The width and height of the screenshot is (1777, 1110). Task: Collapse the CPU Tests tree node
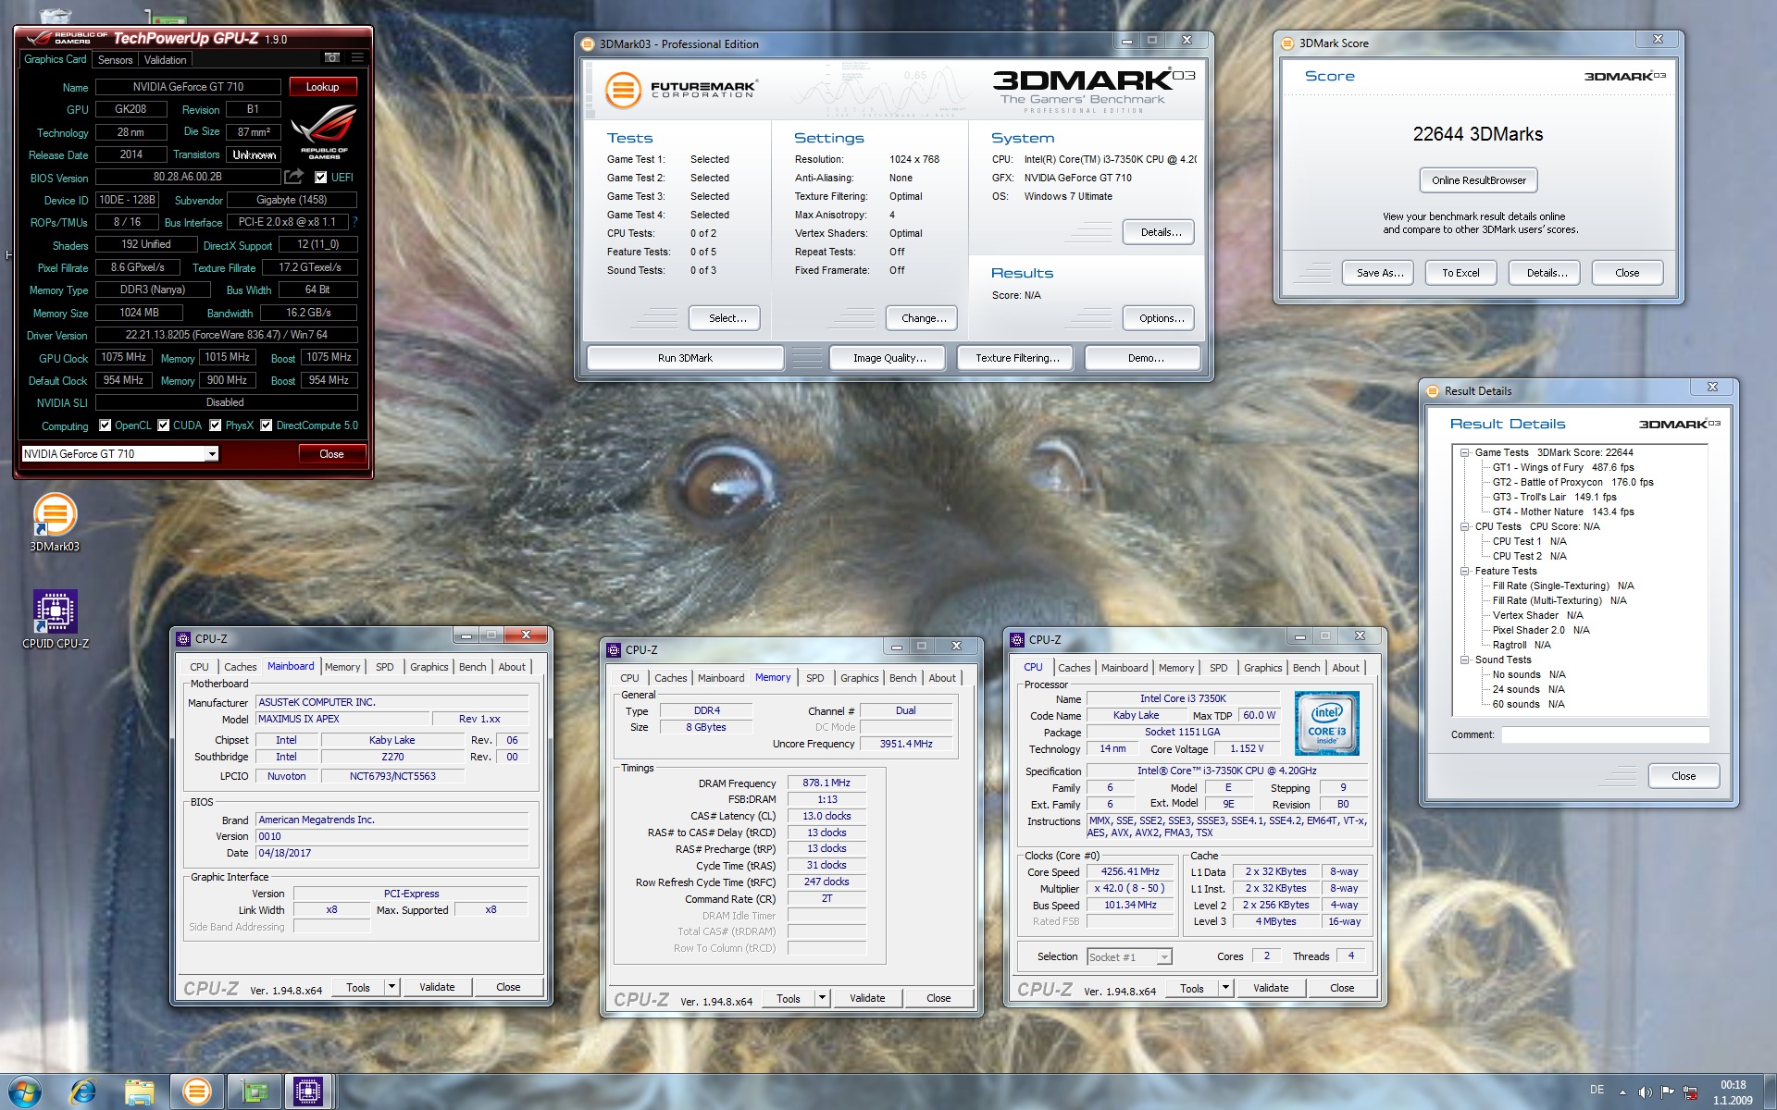1465,527
